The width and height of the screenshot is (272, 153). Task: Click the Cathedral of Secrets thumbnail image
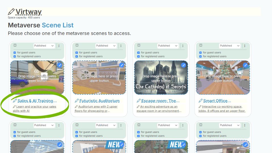[x=161, y=77]
